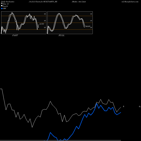Click the 41.01 value in FAST chart
The width and height of the screenshot is (141, 141).
pyautogui.click(x=42, y=24)
